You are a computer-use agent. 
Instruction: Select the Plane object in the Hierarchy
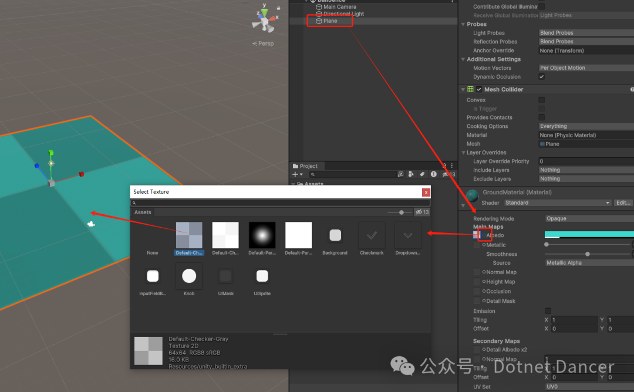pos(330,21)
